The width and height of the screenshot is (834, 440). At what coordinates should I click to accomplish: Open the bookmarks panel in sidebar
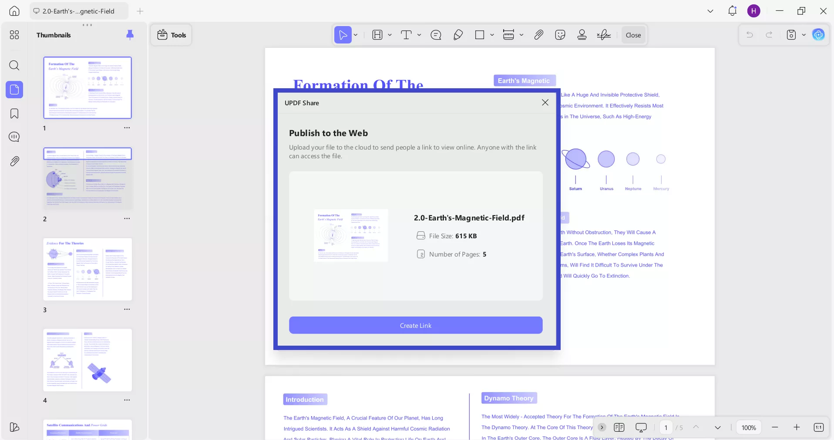14,113
